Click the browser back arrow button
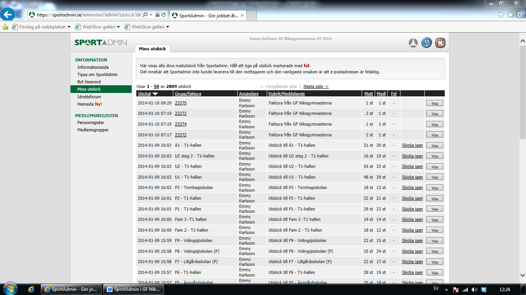Viewport: 526px width, 295px height. [x=8, y=15]
